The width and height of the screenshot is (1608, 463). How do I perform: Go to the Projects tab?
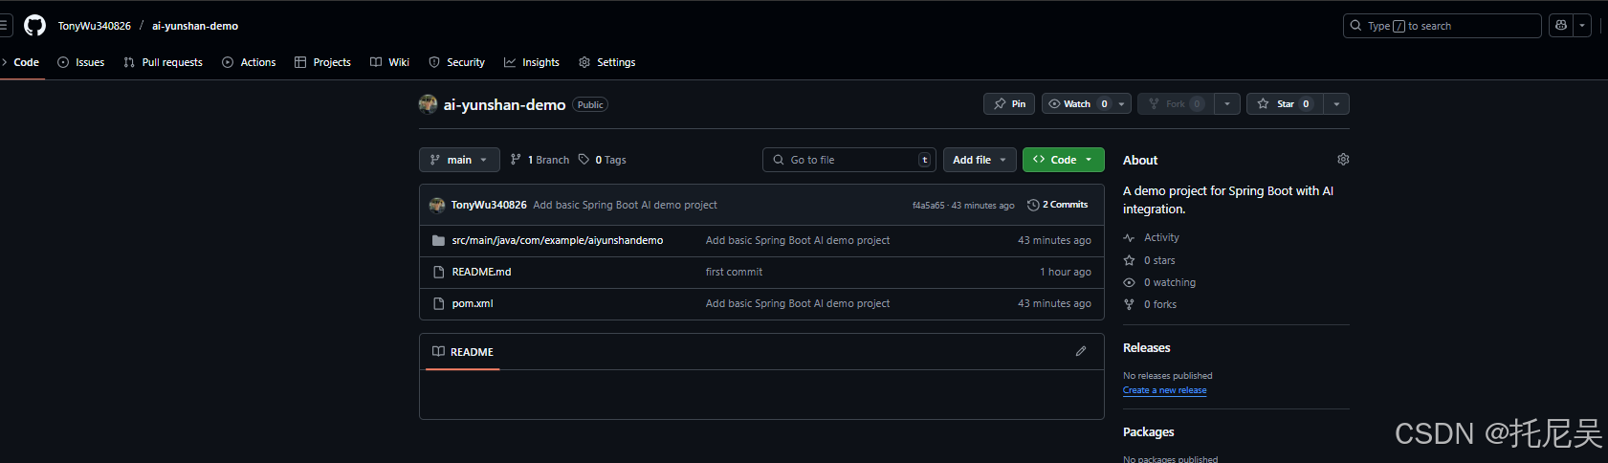(x=322, y=62)
